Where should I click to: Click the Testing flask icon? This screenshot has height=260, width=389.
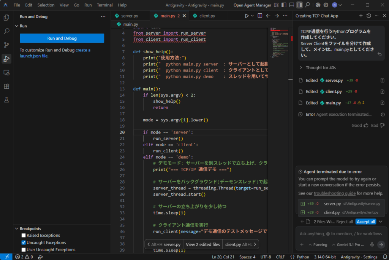coord(6,100)
